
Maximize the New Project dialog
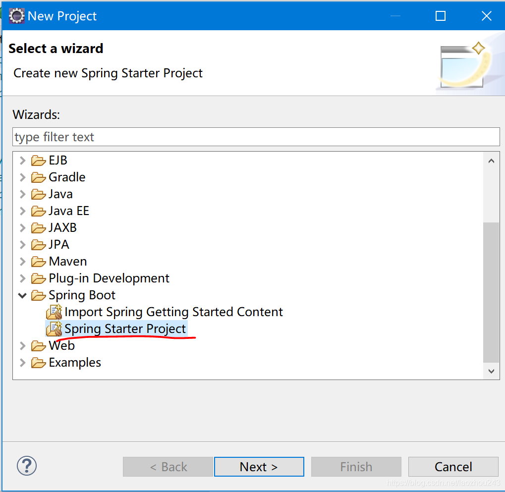point(440,16)
